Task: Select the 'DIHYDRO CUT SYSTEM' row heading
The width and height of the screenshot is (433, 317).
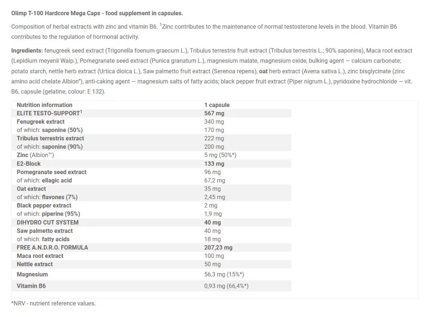Action: click(x=48, y=222)
